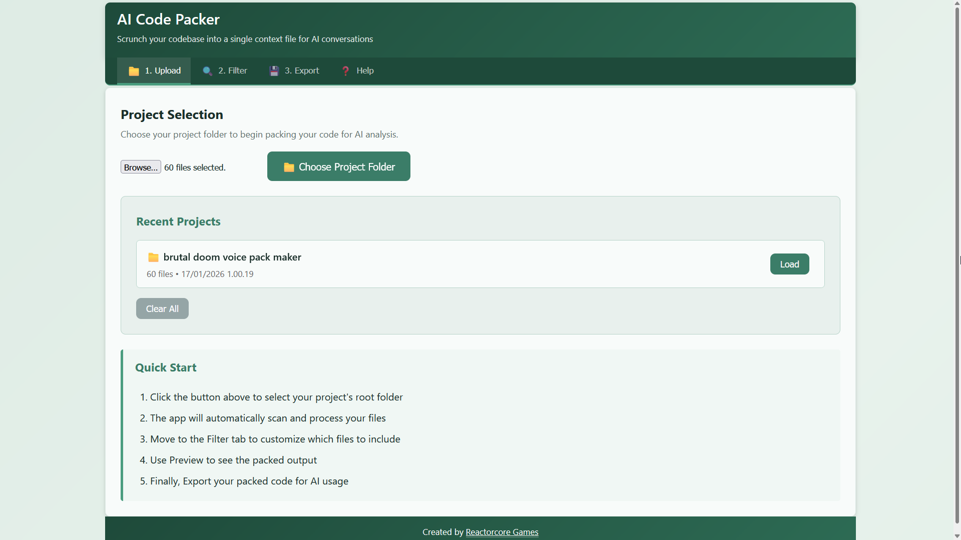Screen dimensions: 961x540
Task: Click the scrollbar up arrow
Action: coord(957,4)
